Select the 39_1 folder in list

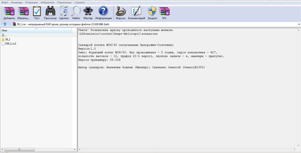[8, 39]
